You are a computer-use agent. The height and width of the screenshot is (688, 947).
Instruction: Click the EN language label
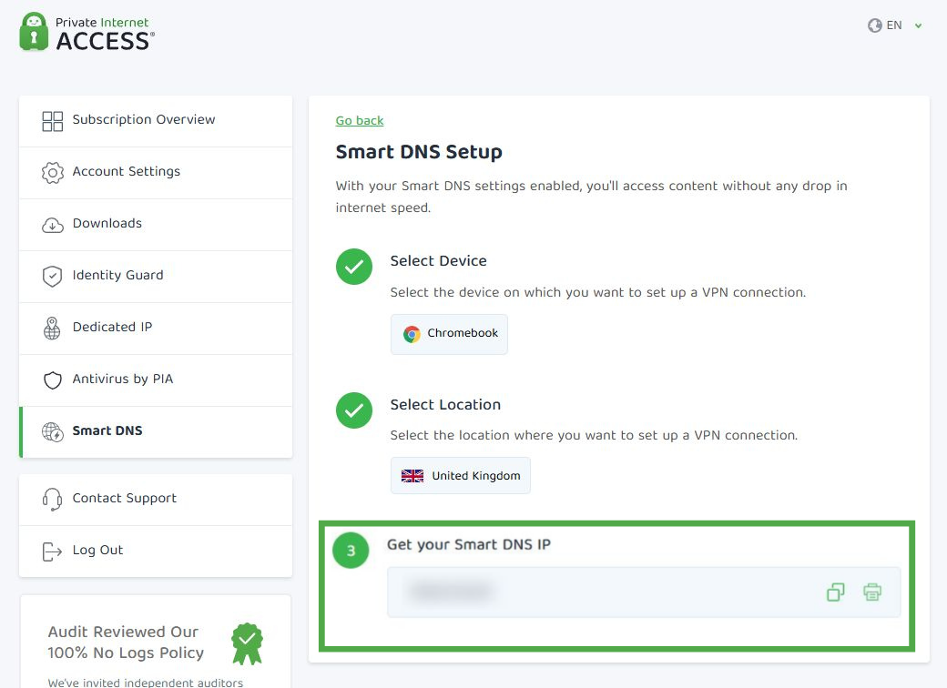(894, 25)
